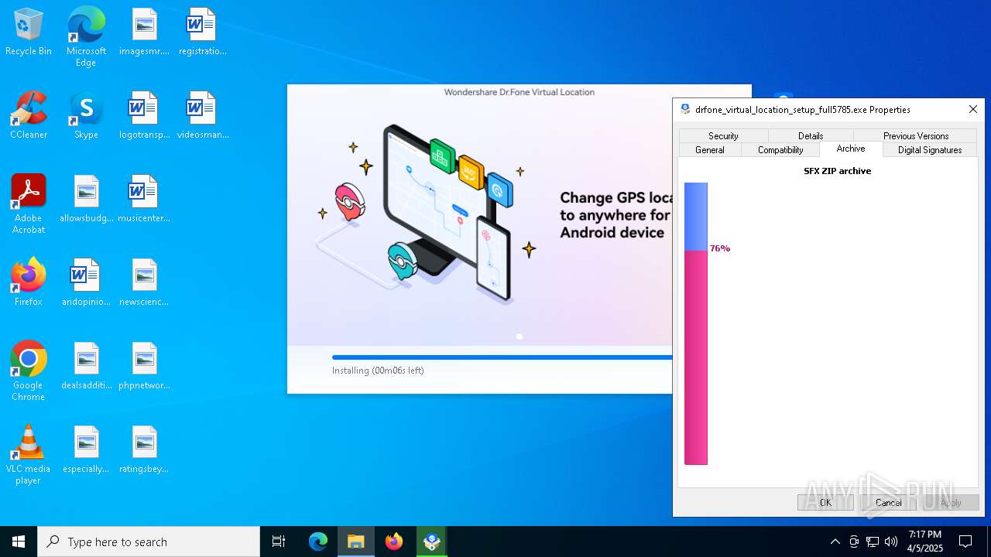This screenshot has height=557, width=991.
Task: Select the dealsadditi image file
Action: click(86, 367)
